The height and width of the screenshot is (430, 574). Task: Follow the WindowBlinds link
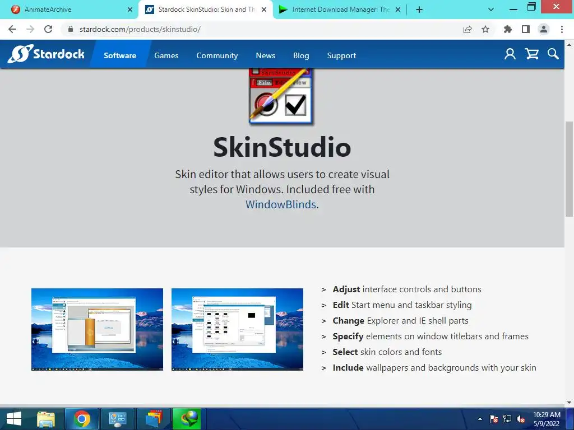[281, 204]
